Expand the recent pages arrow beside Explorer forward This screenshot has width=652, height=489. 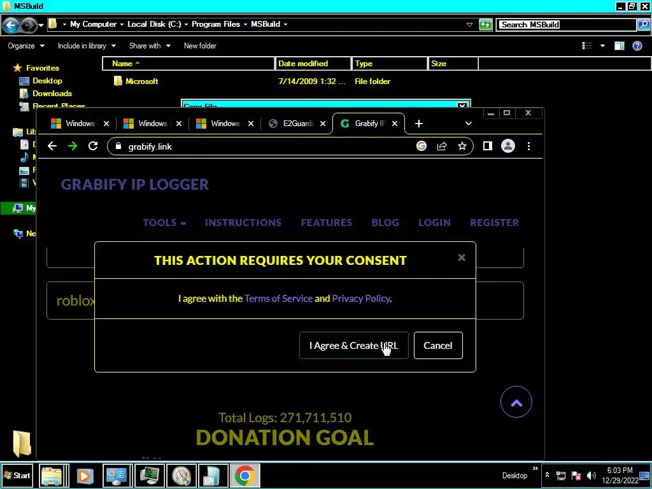tap(41, 25)
